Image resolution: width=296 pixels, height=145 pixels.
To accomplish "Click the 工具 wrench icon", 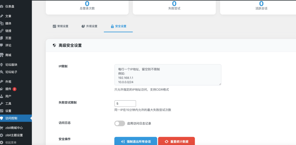I will click(1, 103).
